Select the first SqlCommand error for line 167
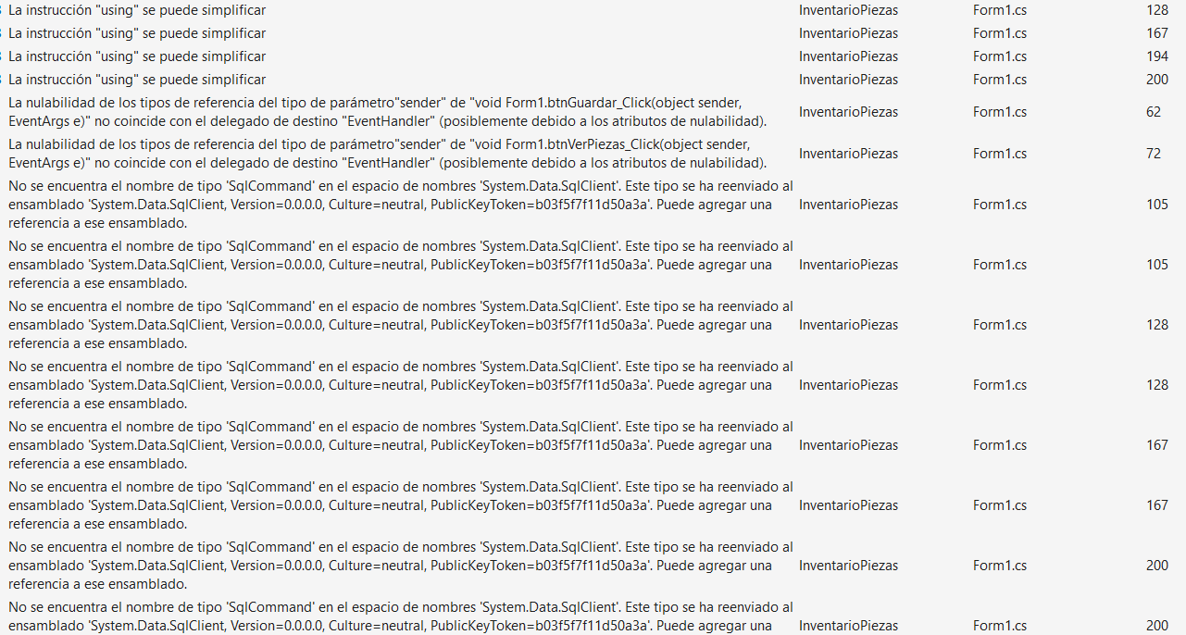The image size is (1186, 635). [398, 445]
